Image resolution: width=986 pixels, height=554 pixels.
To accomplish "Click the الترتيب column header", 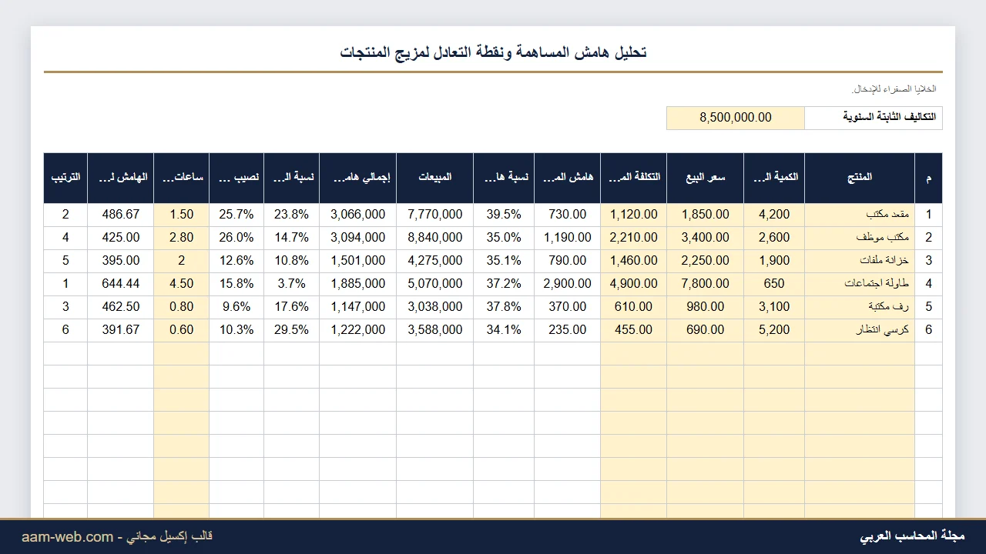I will pos(65,178).
